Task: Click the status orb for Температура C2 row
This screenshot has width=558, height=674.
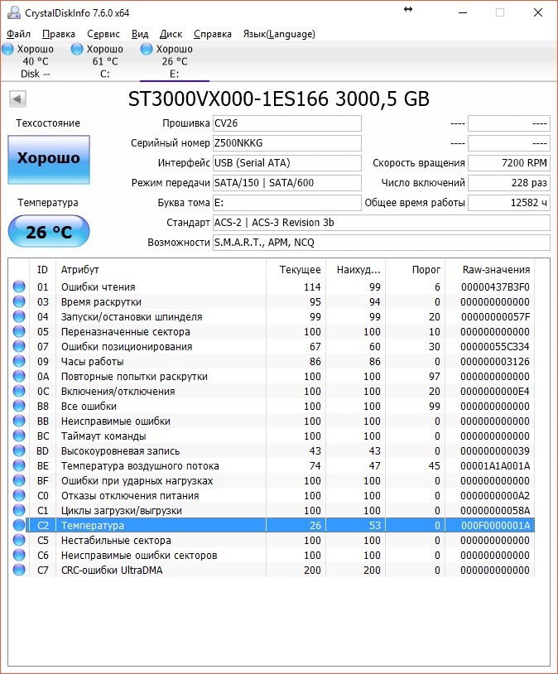Action: [x=19, y=525]
